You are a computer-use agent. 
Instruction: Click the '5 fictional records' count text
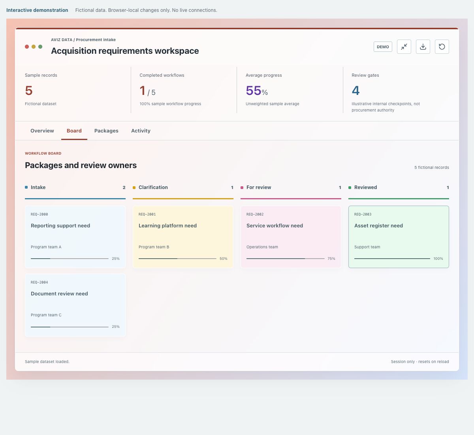click(432, 168)
